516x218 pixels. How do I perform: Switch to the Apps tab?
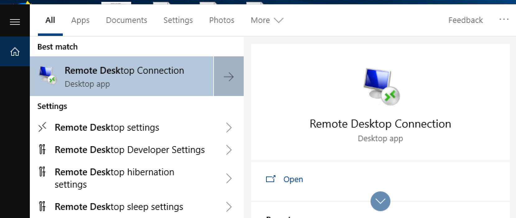[x=80, y=20]
